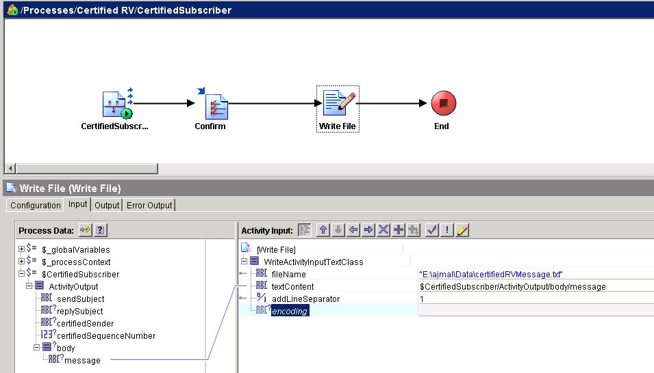The height and width of the screenshot is (373, 654).
Task: Select the addLineSeparator input row
Action: coord(305,299)
